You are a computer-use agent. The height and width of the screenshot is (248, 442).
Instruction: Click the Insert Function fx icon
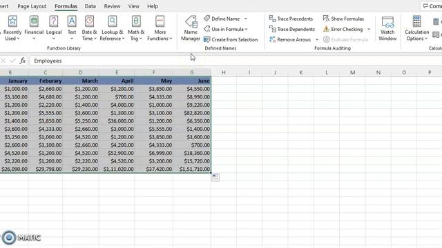click(x=23, y=61)
